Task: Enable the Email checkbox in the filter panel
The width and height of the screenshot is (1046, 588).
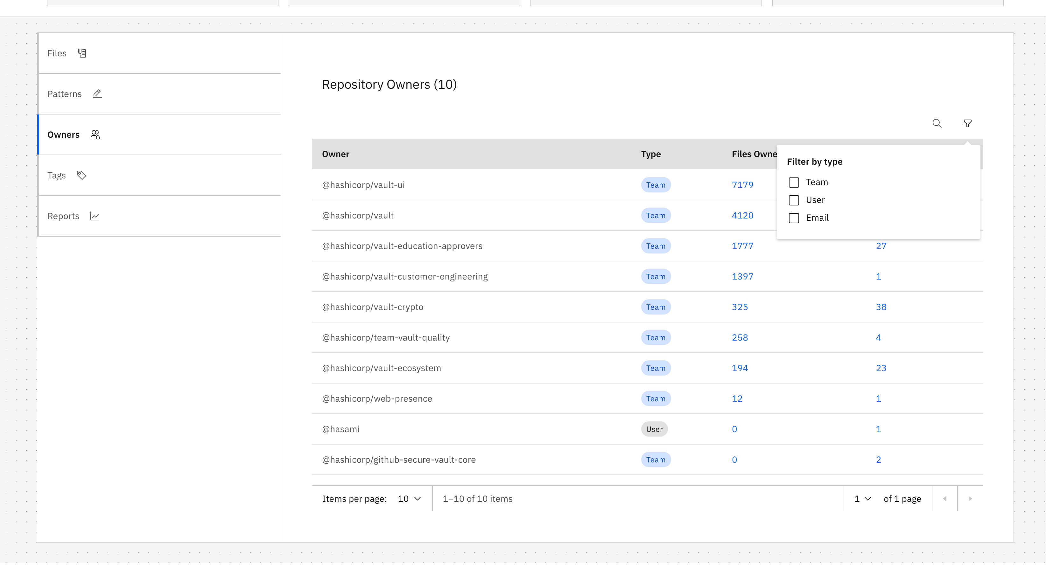Action: [x=794, y=218]
